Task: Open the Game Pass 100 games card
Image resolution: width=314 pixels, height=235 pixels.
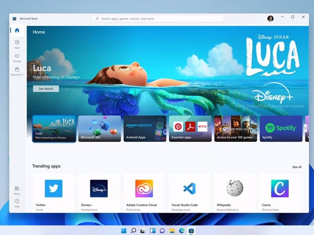Action: pos(236,128)
